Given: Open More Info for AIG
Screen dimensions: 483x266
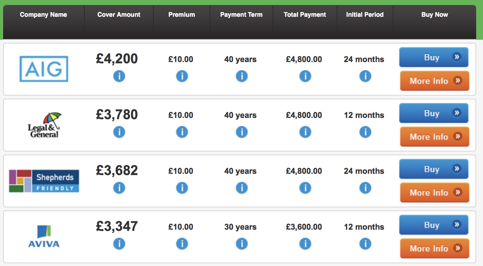Looking at the screenshot, I should (x=434, y=81).
